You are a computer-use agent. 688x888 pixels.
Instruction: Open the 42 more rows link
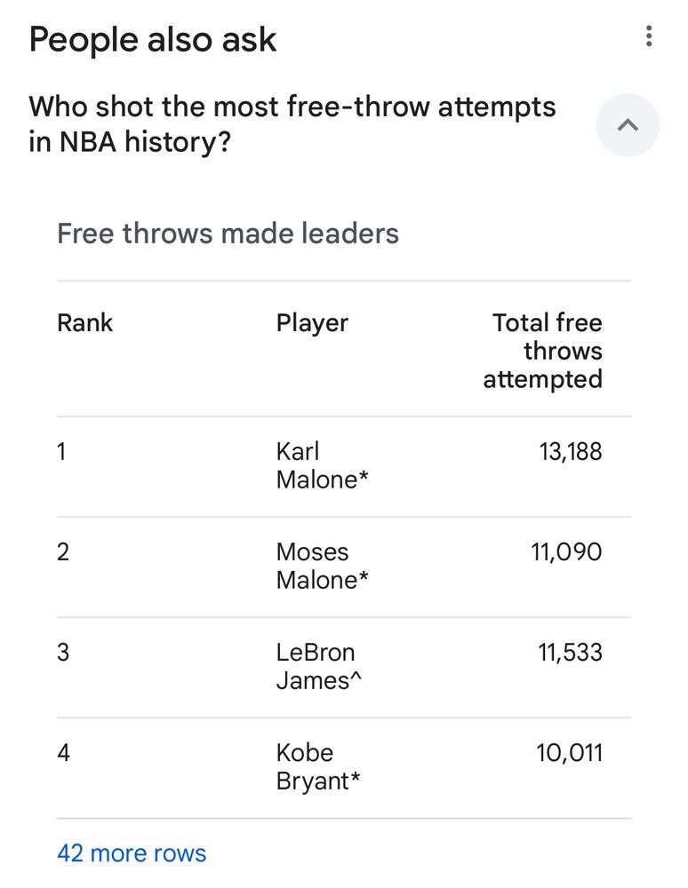[132, 852]
